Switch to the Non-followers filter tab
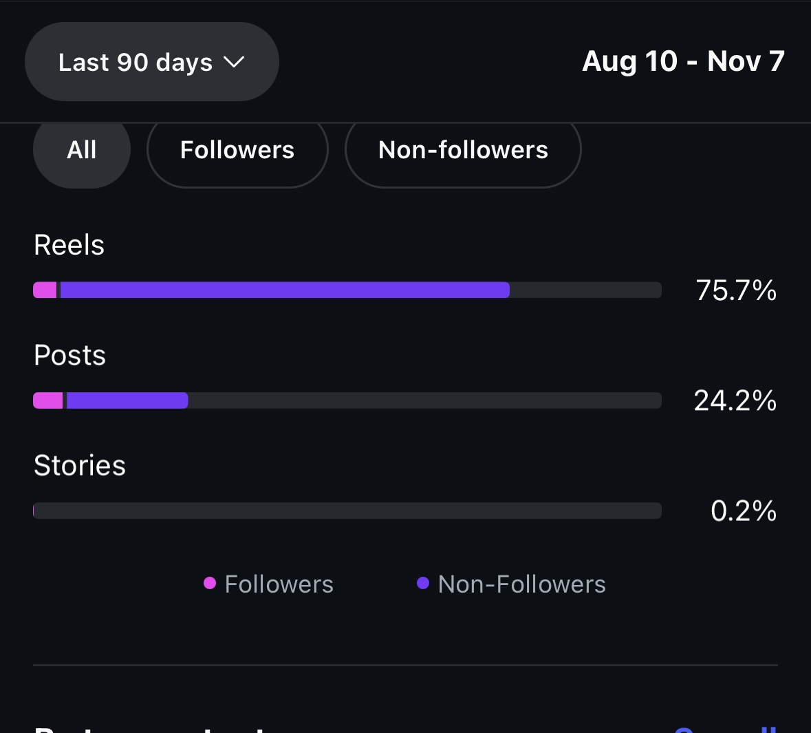The height and width of the screenshot is (733, 811). pos(463,150)
